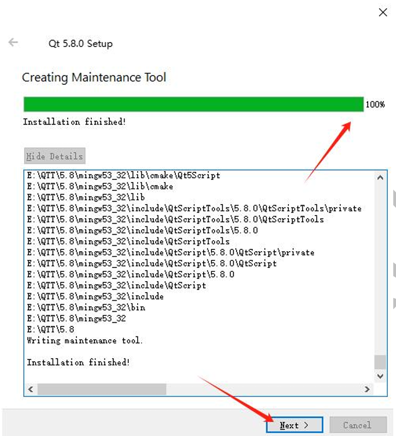Screen dimensions: 396x436
Task: Click the greyed Cancel button
Action: (x=358, y=425)
